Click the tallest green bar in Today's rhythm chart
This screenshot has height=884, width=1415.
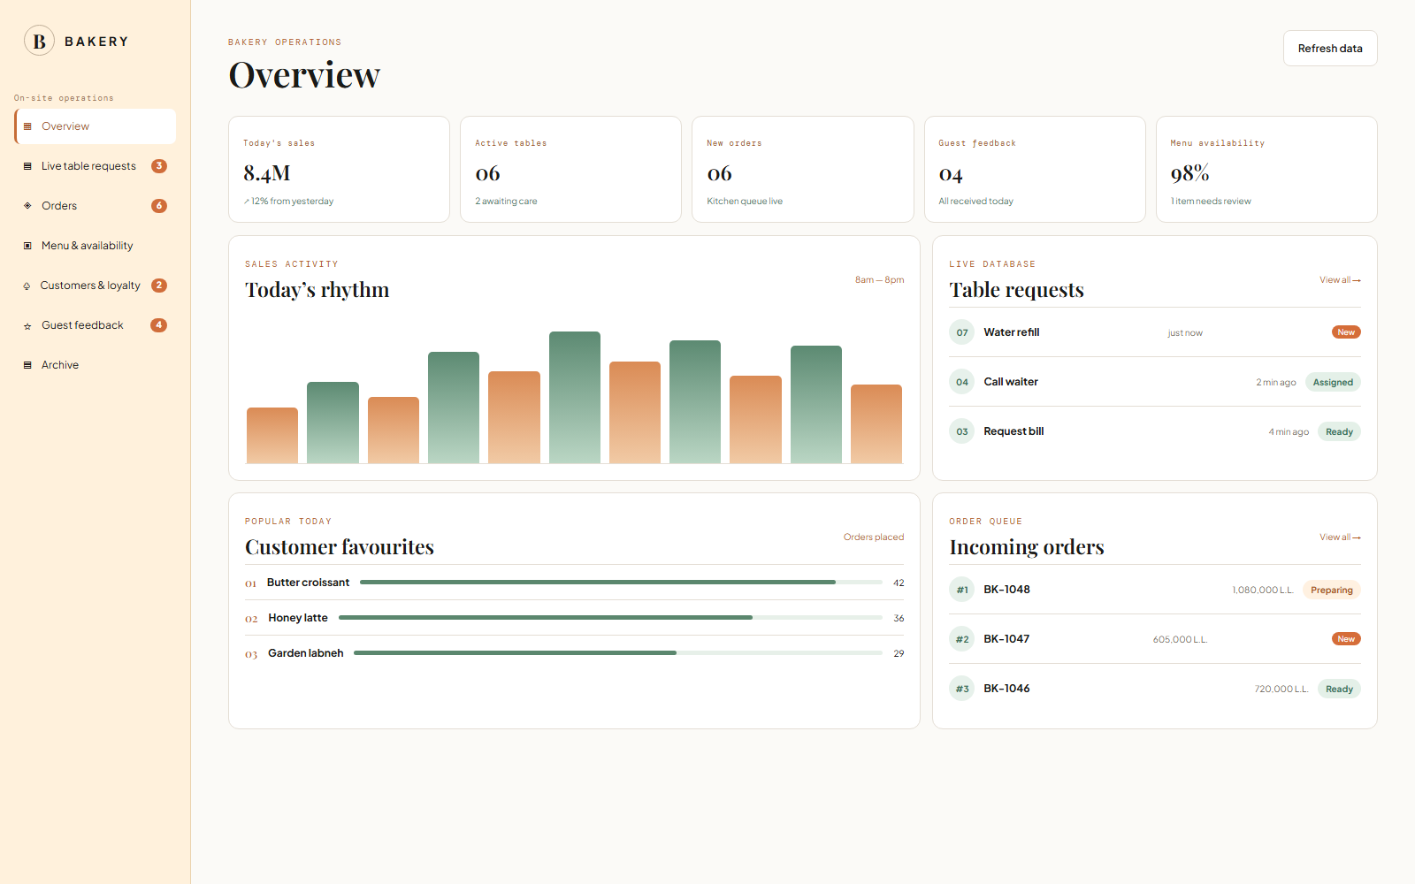[x=575, y=397]
